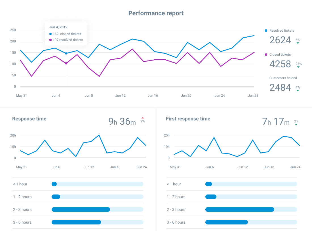Click the blue Resolved tickets legend dot
The height and width of the screenshot is (240, 312).
click(x=266, y=31)
